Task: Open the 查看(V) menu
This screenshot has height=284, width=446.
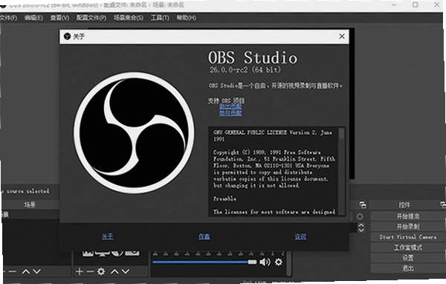Action: pyautogui.click(x=59, y=18)
